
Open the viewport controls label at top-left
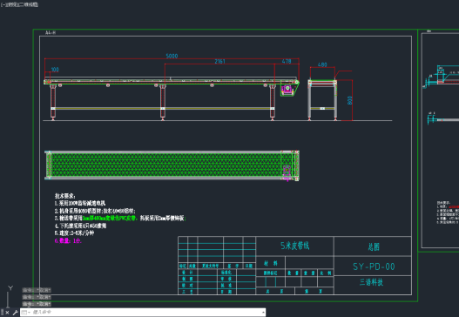[19, 4]
